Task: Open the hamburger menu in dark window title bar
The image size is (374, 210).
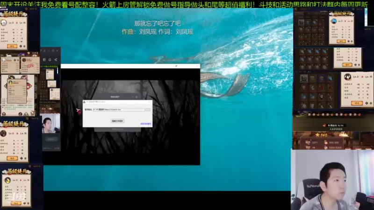Action: pos(44,51)
